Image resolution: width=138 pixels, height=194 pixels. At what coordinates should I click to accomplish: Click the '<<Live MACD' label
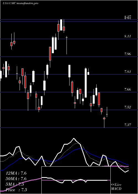[116, 187]
